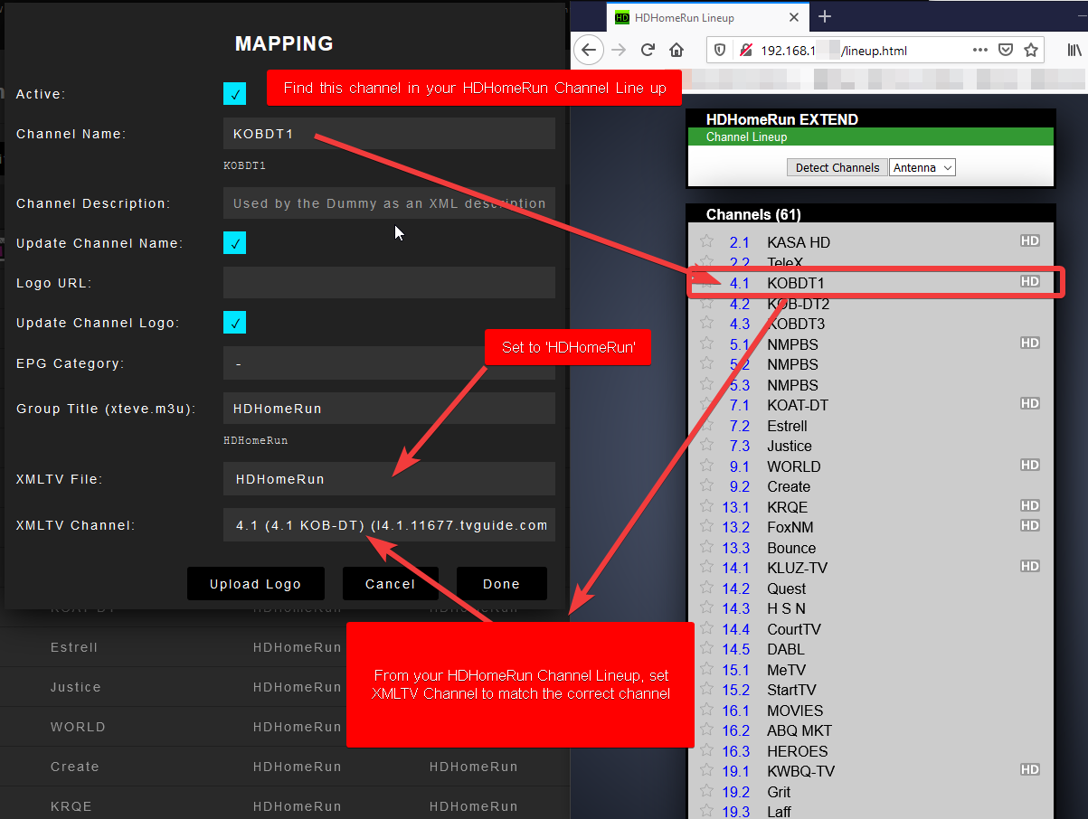Show insecure connection site info
Screen dimensions: 1088x819
point(744,51)
